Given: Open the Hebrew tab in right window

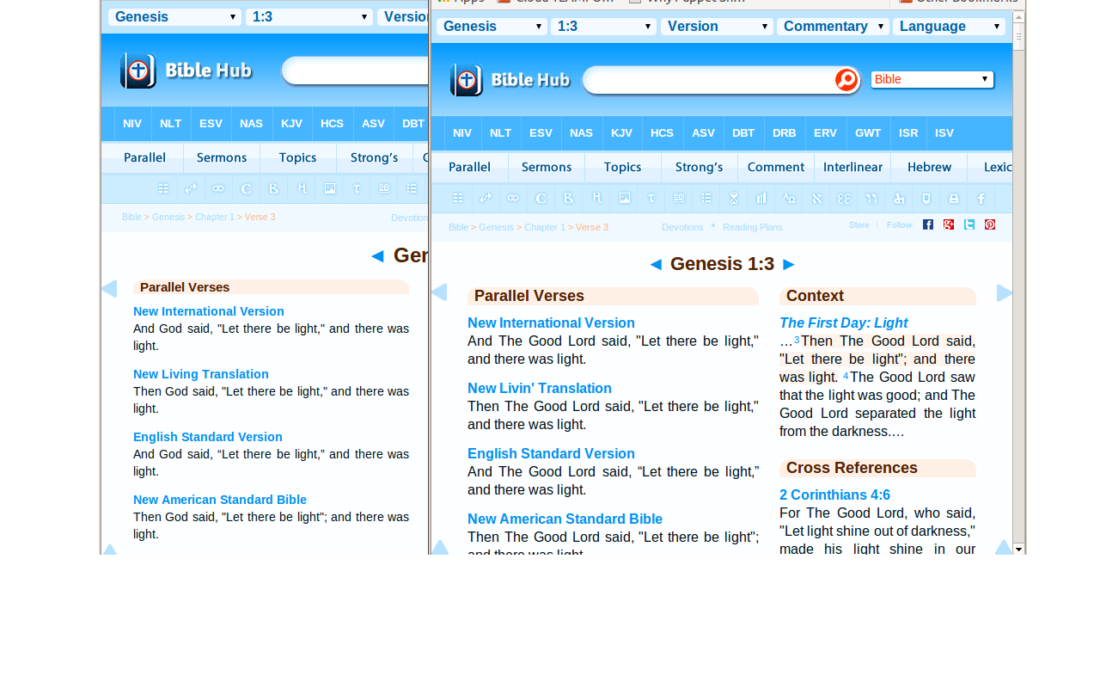Looking at the screenshot, I should click(929, 167).
